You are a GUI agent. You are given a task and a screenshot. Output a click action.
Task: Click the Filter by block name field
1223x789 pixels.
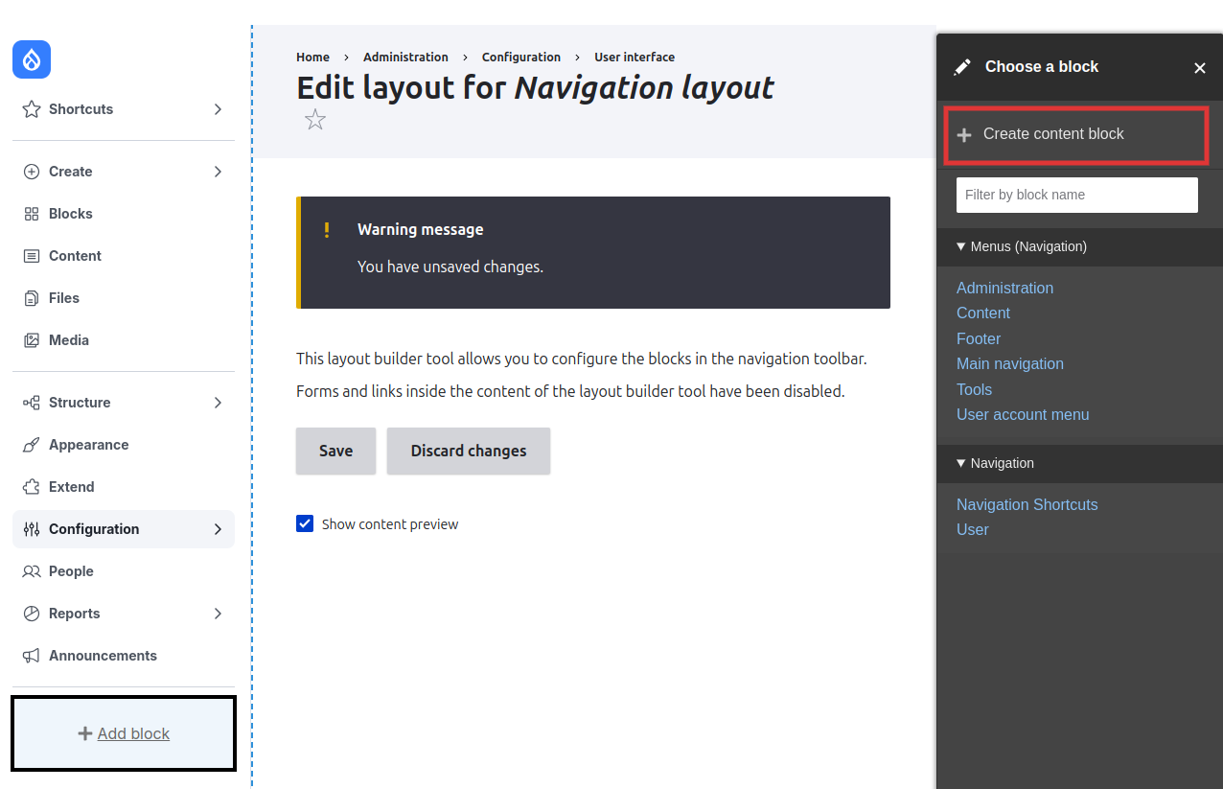coord(1076,195)
